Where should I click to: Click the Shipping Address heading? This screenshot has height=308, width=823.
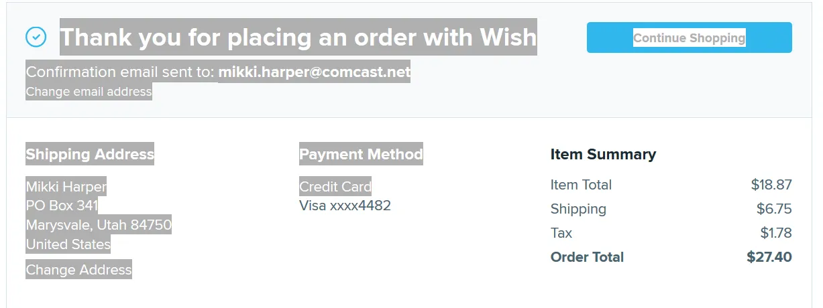point(90,154)
